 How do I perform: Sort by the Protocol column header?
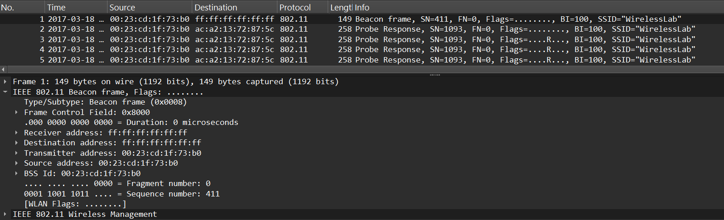[x=302, y=7]
